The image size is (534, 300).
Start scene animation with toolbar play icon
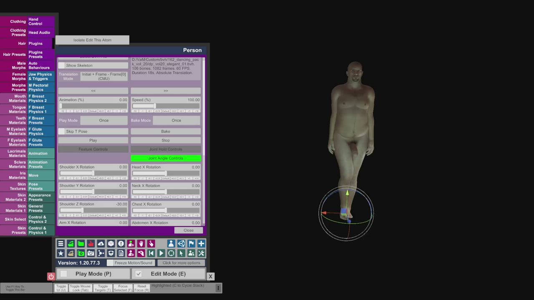(161, 253)
